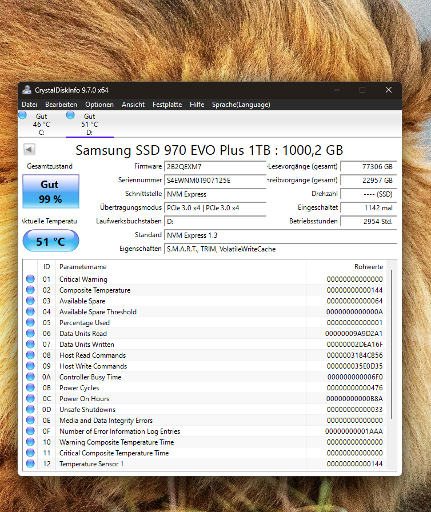The height and width of the screenshot is (512, 431).
Task: Click raw value 00000000001AAA
Action: pyautogui.click(x=354, y=431)
